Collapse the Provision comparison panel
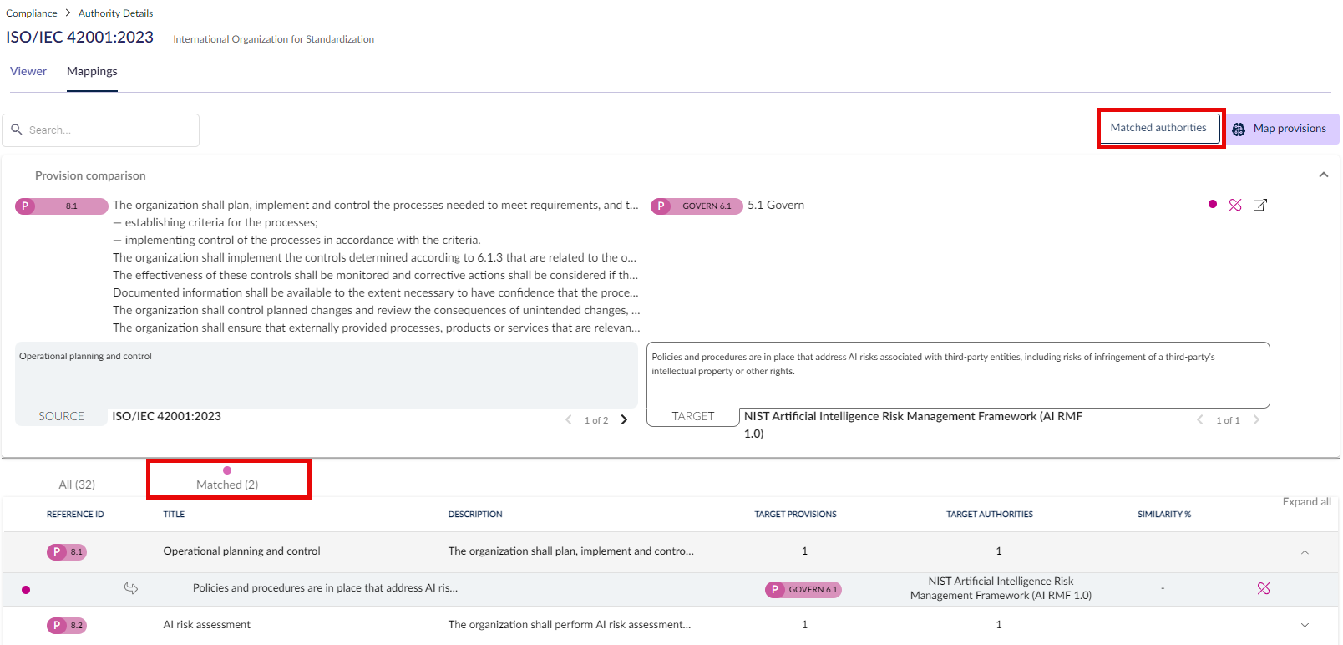 1324,175
